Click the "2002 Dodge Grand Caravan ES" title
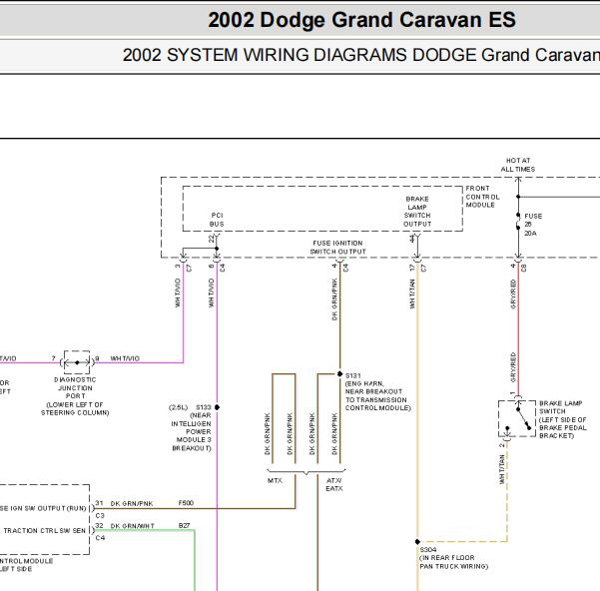 pos(361,20)
